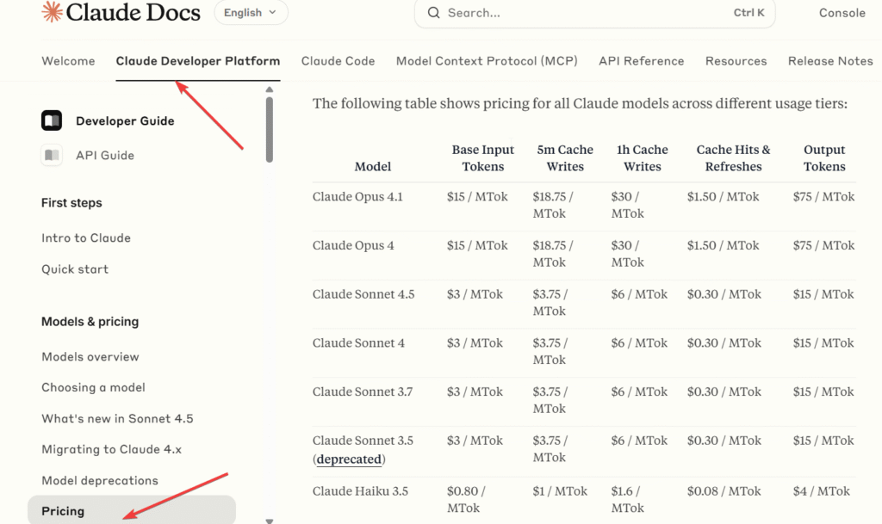The image size is (882, 524).
Task: Expand the language selector chevron
Action: point(273,13)
